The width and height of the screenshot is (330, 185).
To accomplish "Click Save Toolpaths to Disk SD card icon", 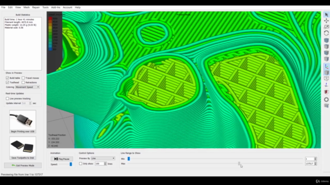I will click(x=23, y=146).
